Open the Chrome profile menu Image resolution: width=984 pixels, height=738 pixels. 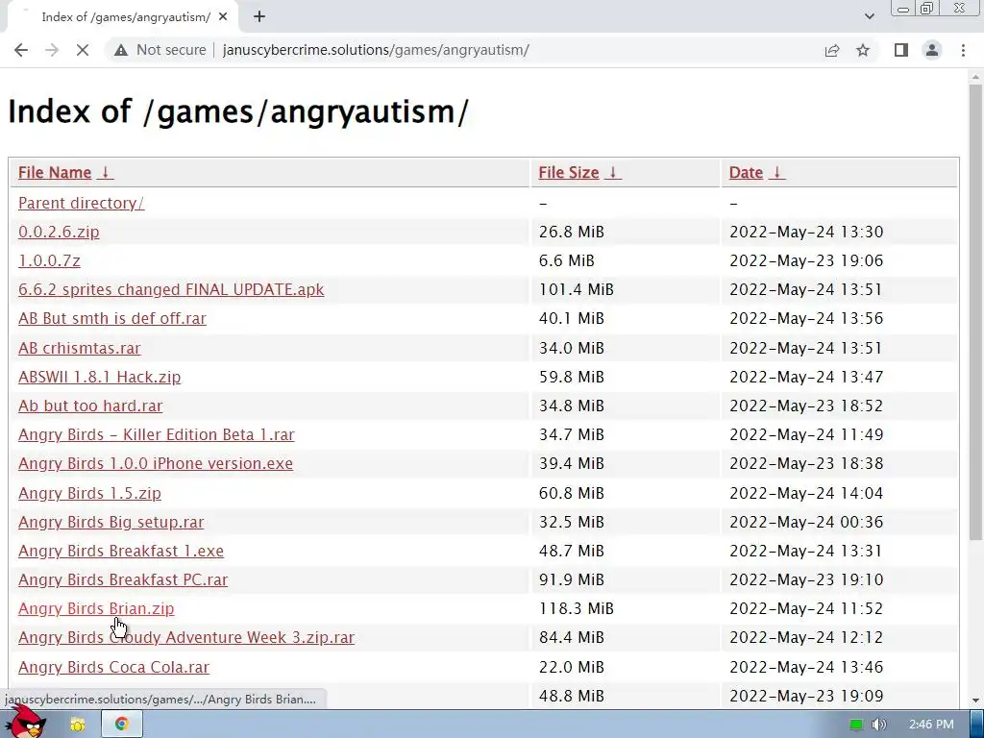coord(932,50)
